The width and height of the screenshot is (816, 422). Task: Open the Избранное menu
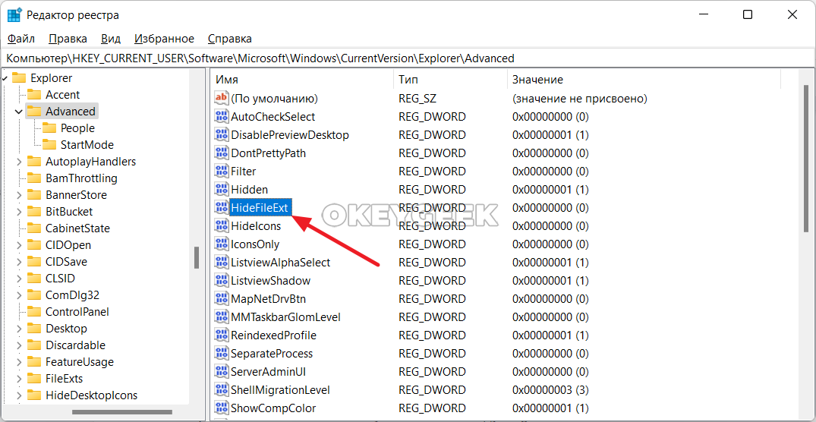point(164,39)
